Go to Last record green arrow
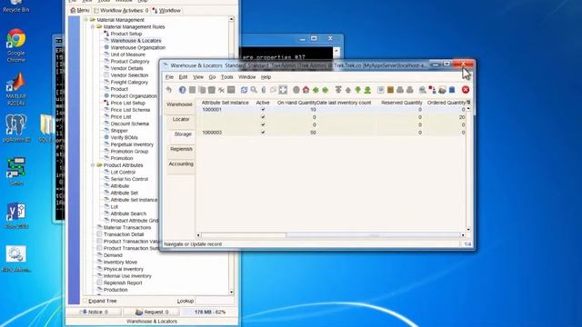Image resolution: width=582 pixels, height=327 pixels. tap(367, 90)
